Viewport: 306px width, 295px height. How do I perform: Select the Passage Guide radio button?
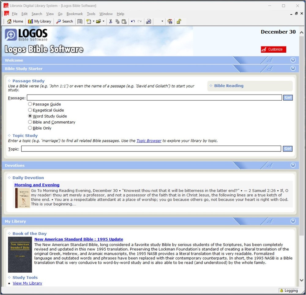pyautogui.click(x=30, y=104)
